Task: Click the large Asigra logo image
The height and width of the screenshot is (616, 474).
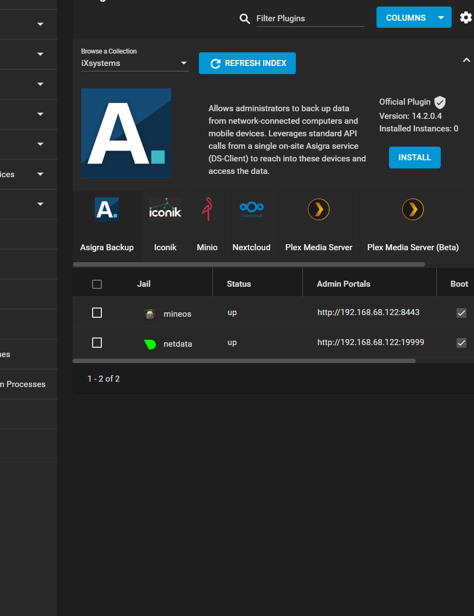Action: coord(126,133)
